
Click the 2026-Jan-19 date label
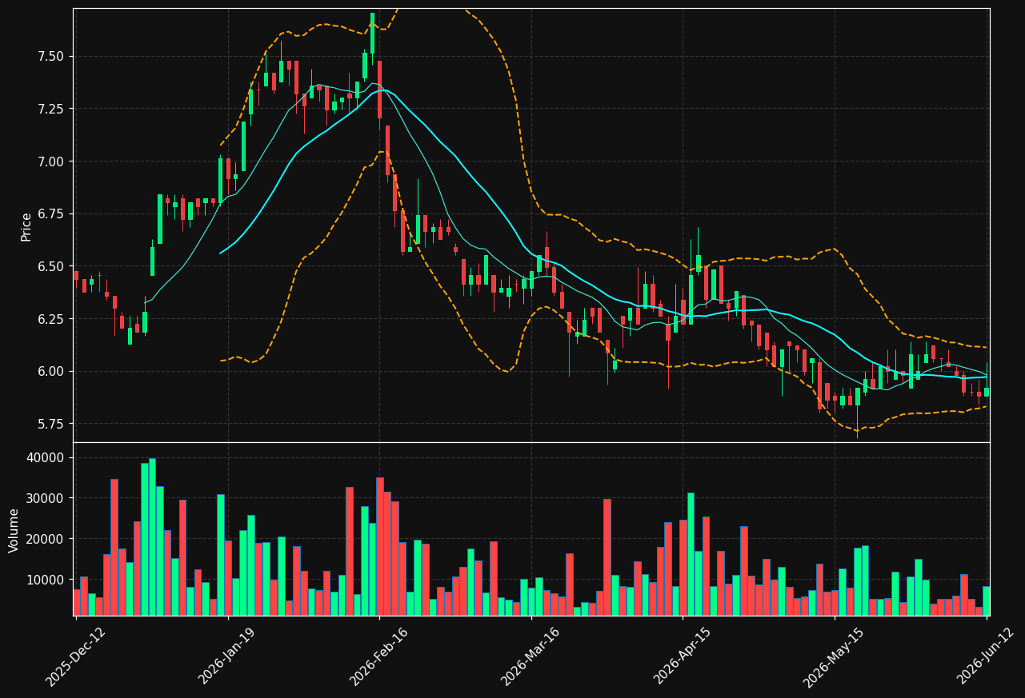(227, 656)
